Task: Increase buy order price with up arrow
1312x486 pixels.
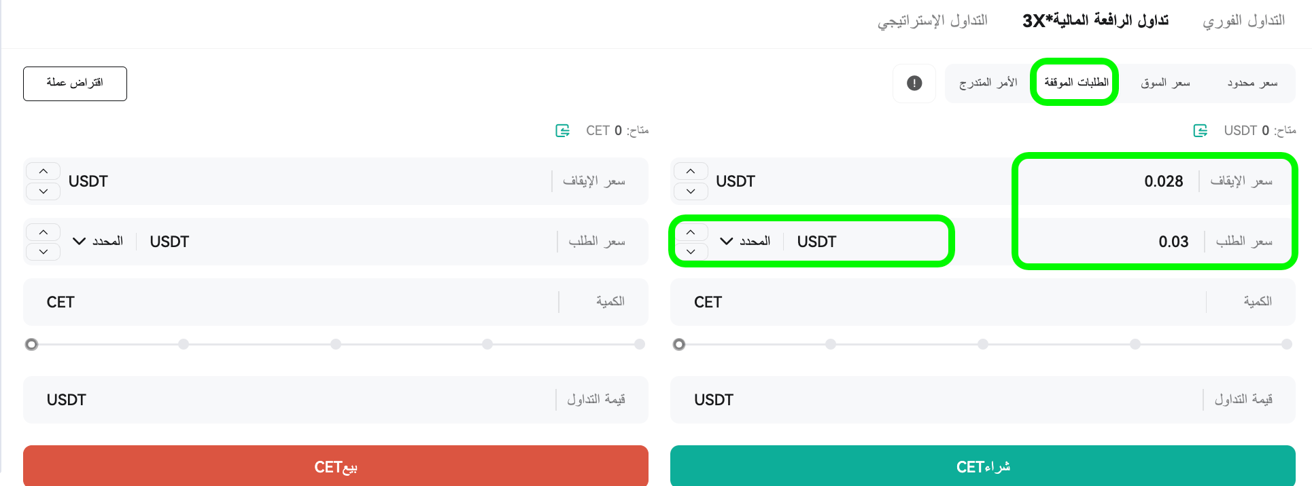Action: (x=691, y=232)
